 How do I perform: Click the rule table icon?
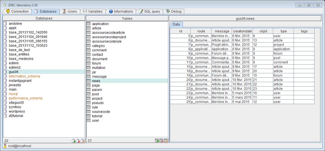point(89,107)
